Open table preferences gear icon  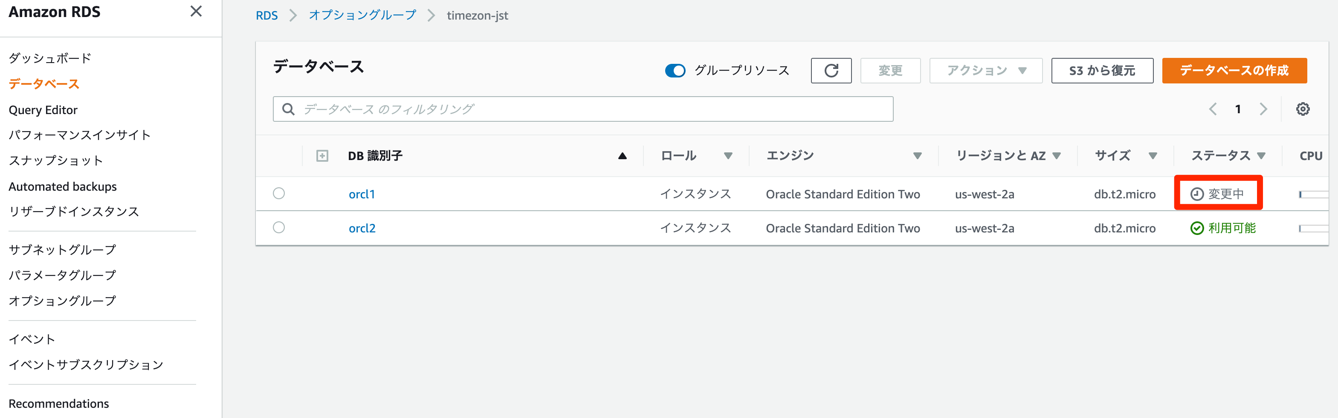[x=1302, y=109]
